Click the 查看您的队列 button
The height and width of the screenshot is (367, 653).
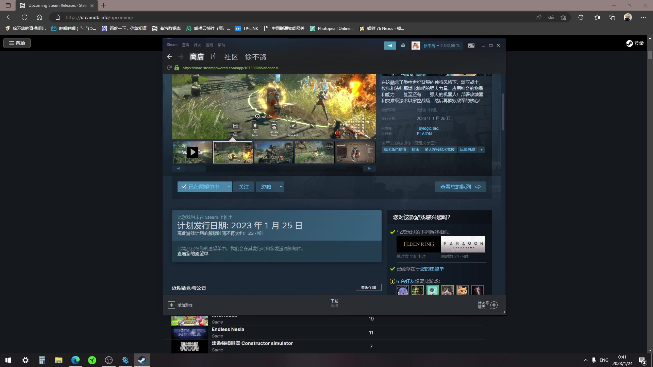tap(461, 187)
